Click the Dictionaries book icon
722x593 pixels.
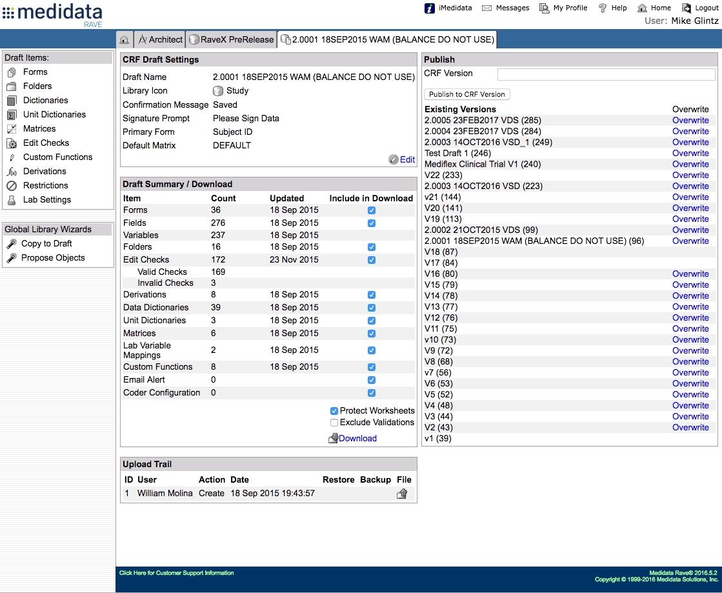pyautogui.click(x=12, y=101)
